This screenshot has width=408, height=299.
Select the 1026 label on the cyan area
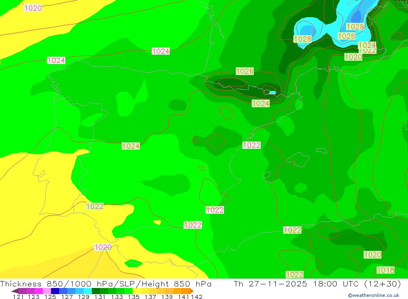click(346, 36)
